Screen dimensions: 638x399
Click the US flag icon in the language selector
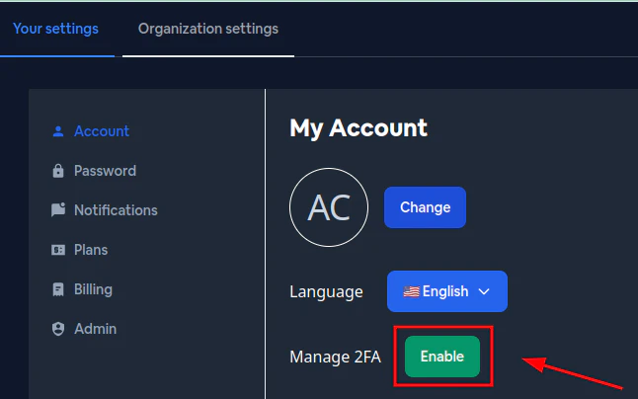[x=411, y=292]
